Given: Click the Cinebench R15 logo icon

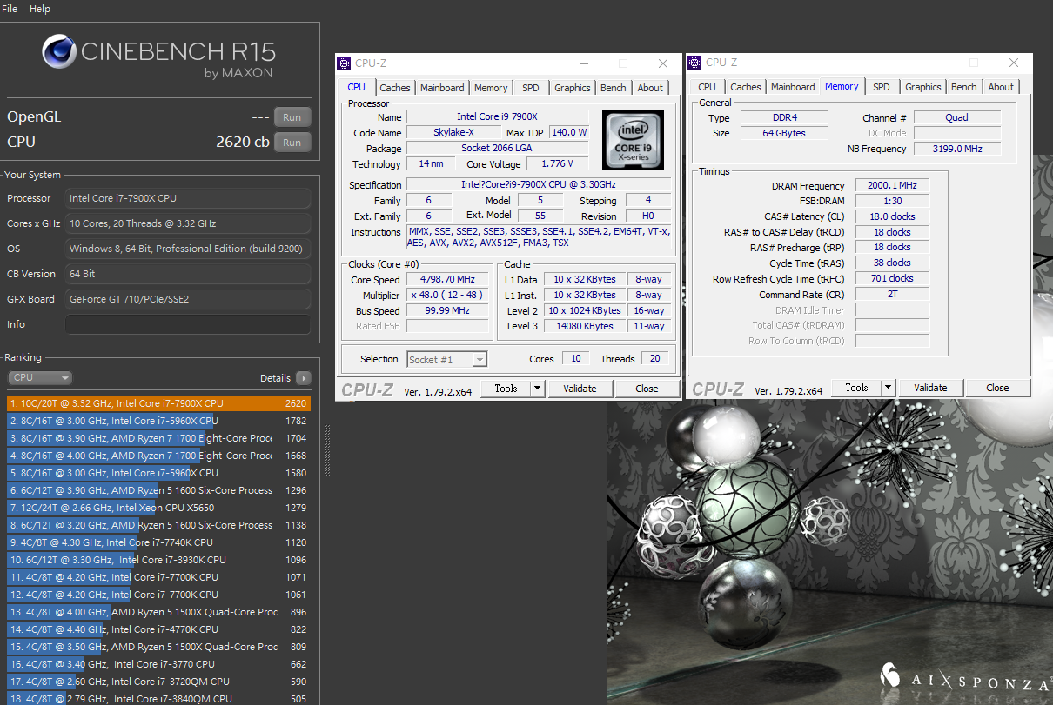Looking at the screenshot, I should 59,52.
